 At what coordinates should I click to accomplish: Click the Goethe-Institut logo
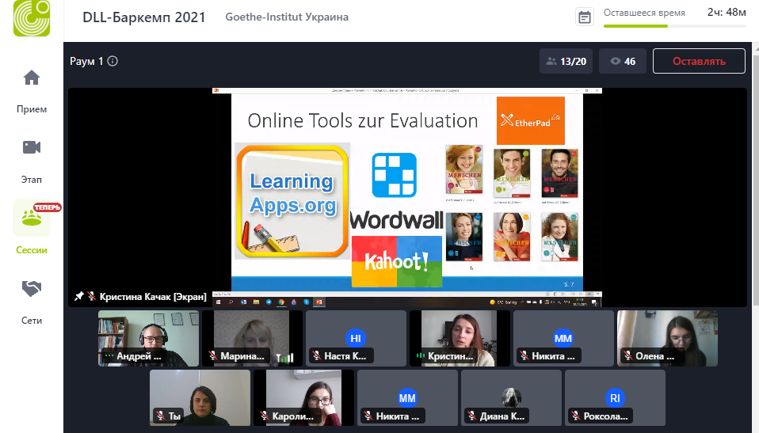(x=32, y=18)
